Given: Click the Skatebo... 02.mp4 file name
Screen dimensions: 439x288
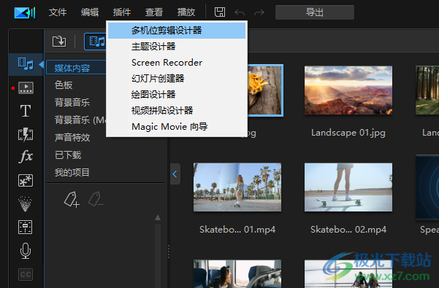Looking at the screenshot, I should coord(348,230).
